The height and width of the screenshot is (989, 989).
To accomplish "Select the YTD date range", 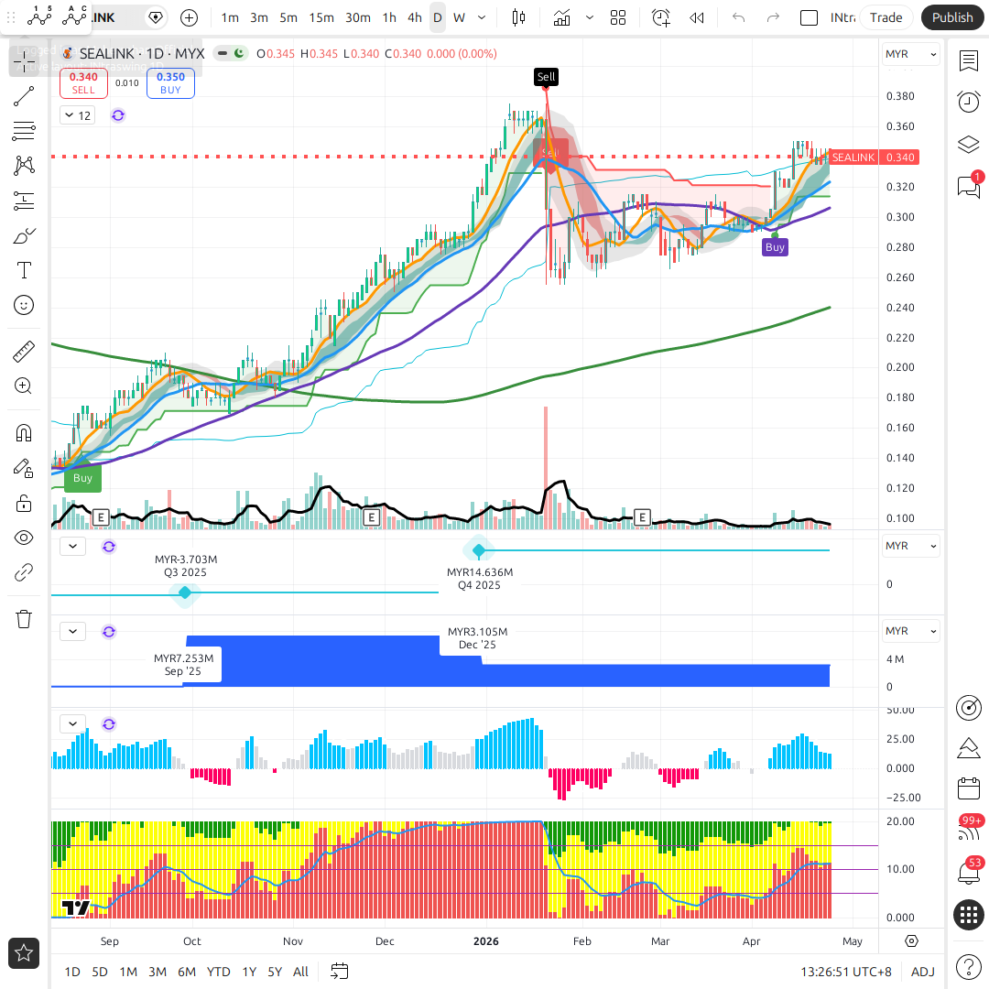I will (218, 972).
